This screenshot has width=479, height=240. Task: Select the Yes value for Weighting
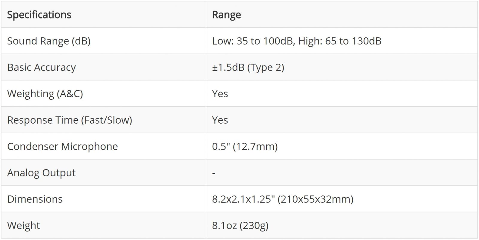[220, 94]
